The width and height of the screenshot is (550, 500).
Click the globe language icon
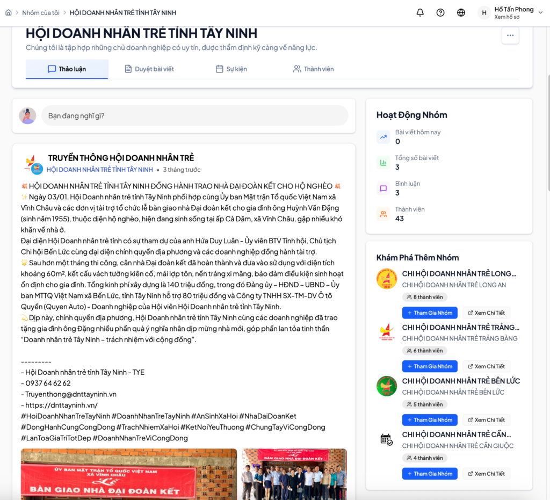tap(461, 13)
